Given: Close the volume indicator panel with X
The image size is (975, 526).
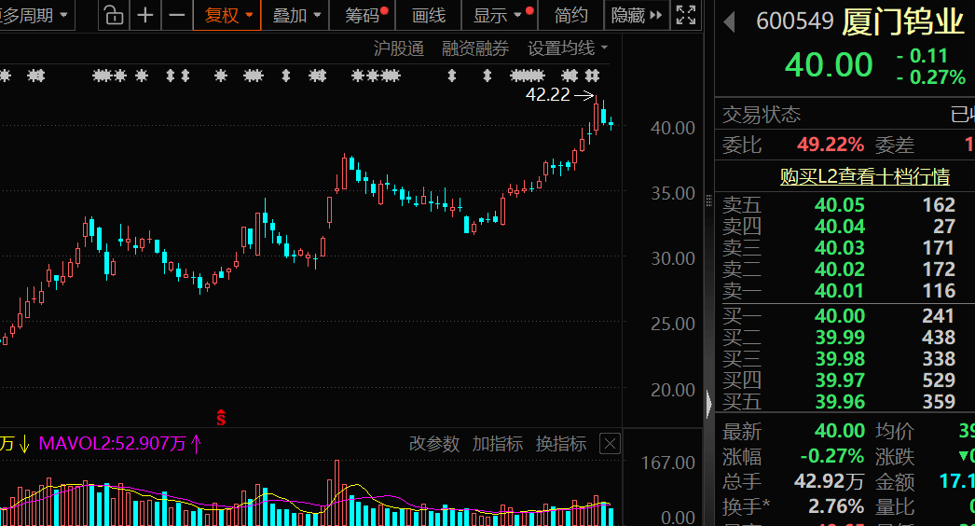Looking at the screenshot, I should (x=610, y=444).
